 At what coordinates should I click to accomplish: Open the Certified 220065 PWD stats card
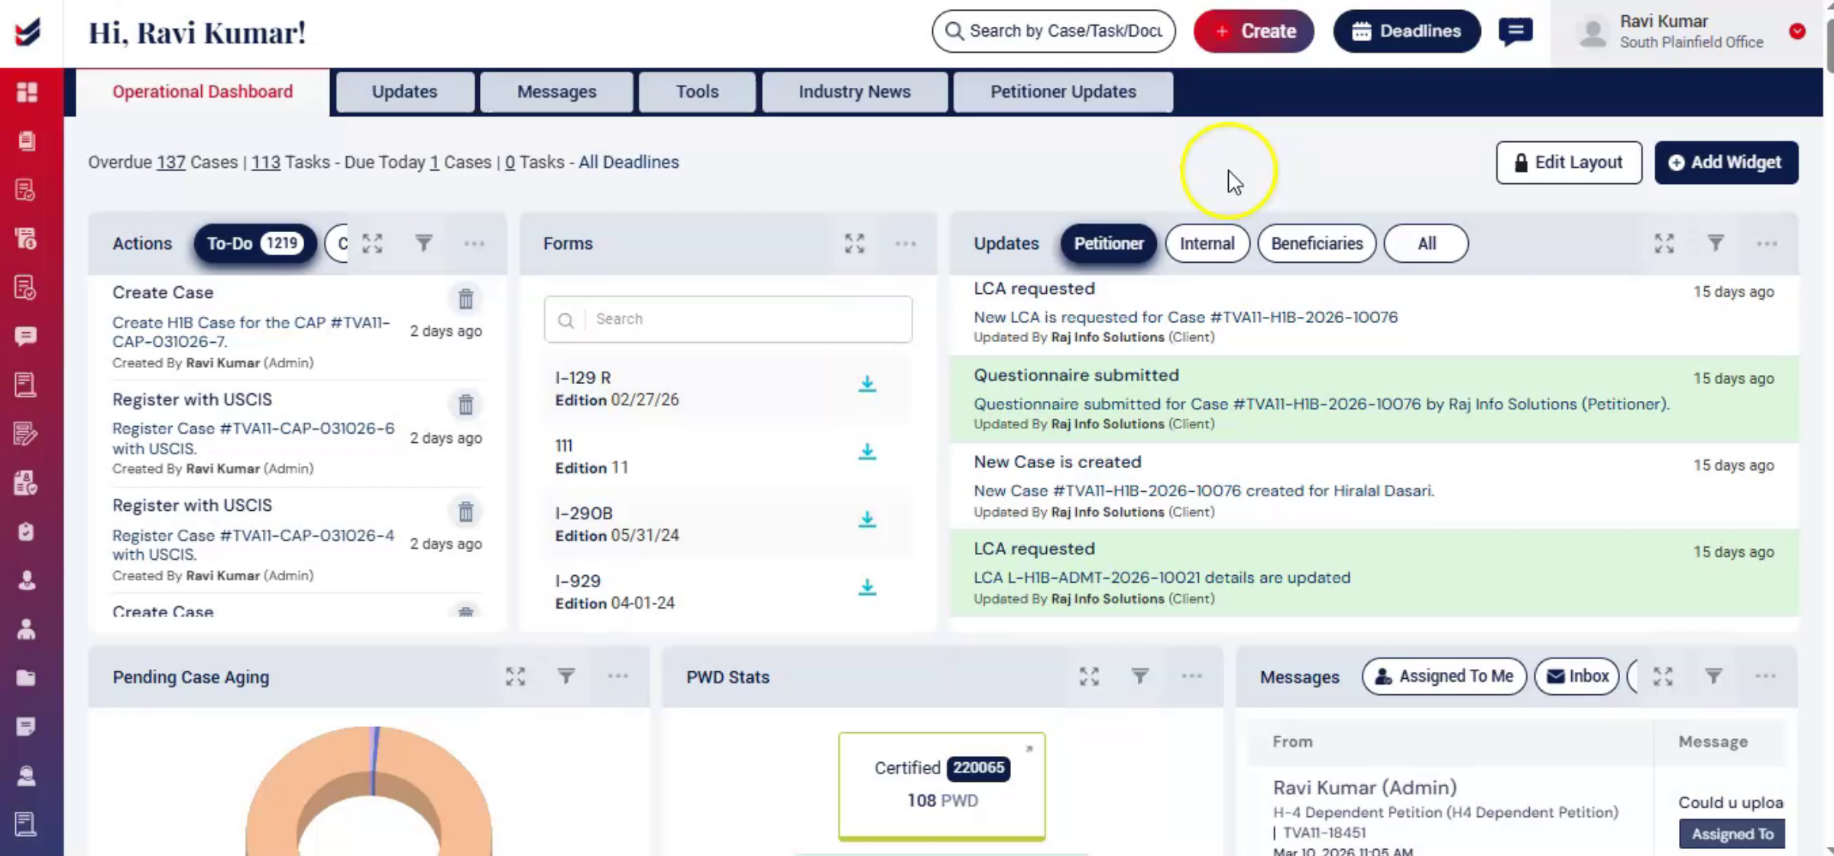[941, 787]
